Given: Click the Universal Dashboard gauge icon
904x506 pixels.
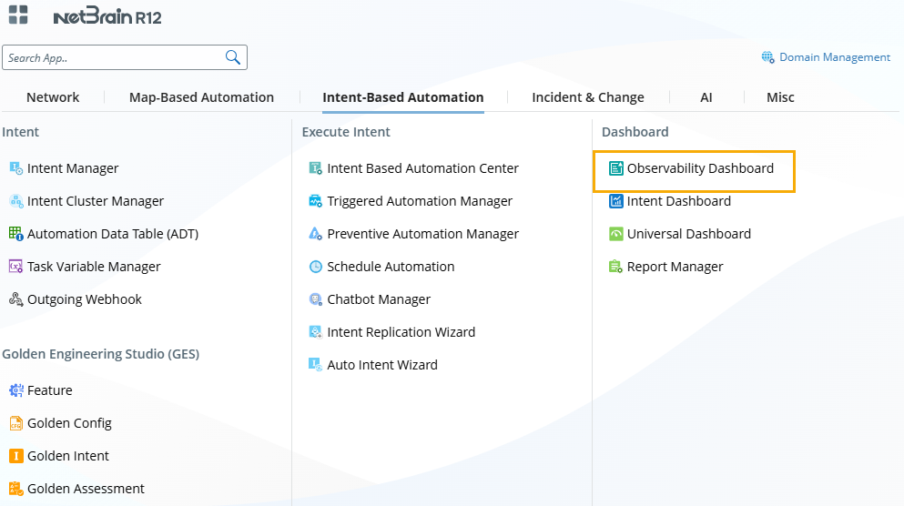Looking at the screenshot, I should click(616, 234).
